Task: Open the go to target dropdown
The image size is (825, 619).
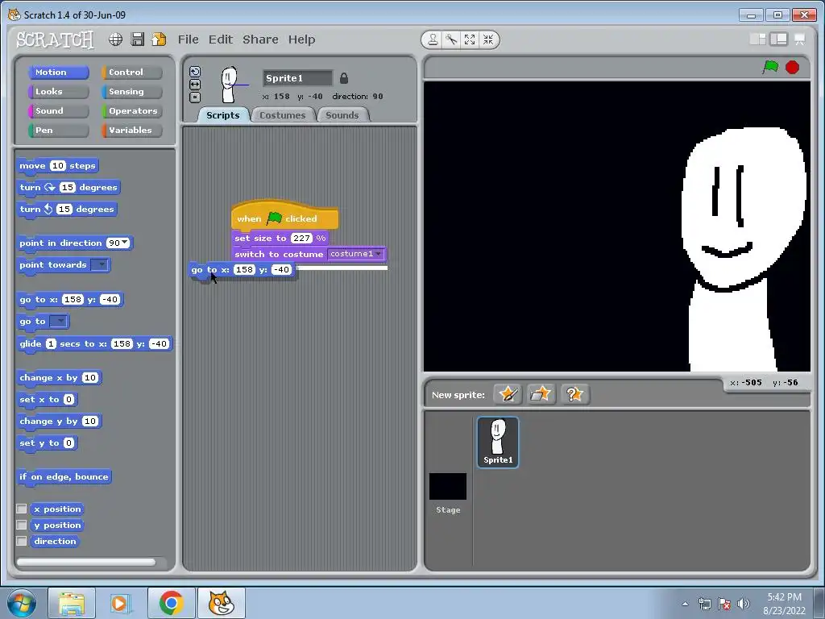Action: coord(58,321)
